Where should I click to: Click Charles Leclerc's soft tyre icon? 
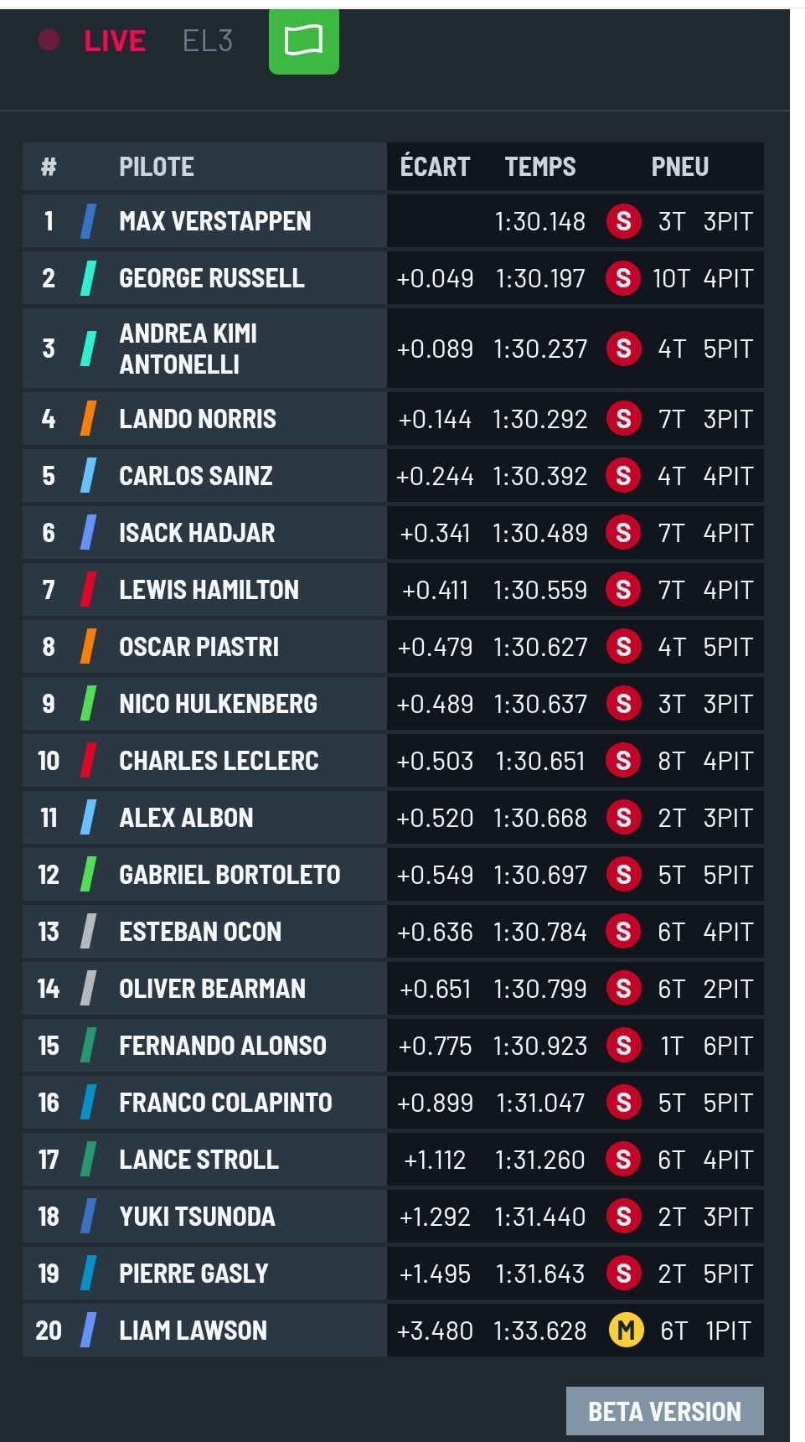coord(623,761)
